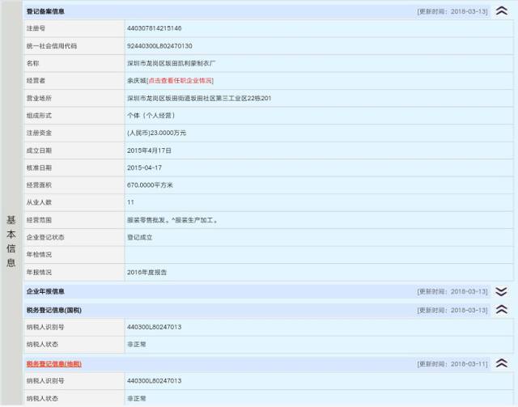
Task: Click the 从业人数 field label
Action: pyautogui.click(x=39, y=202)
